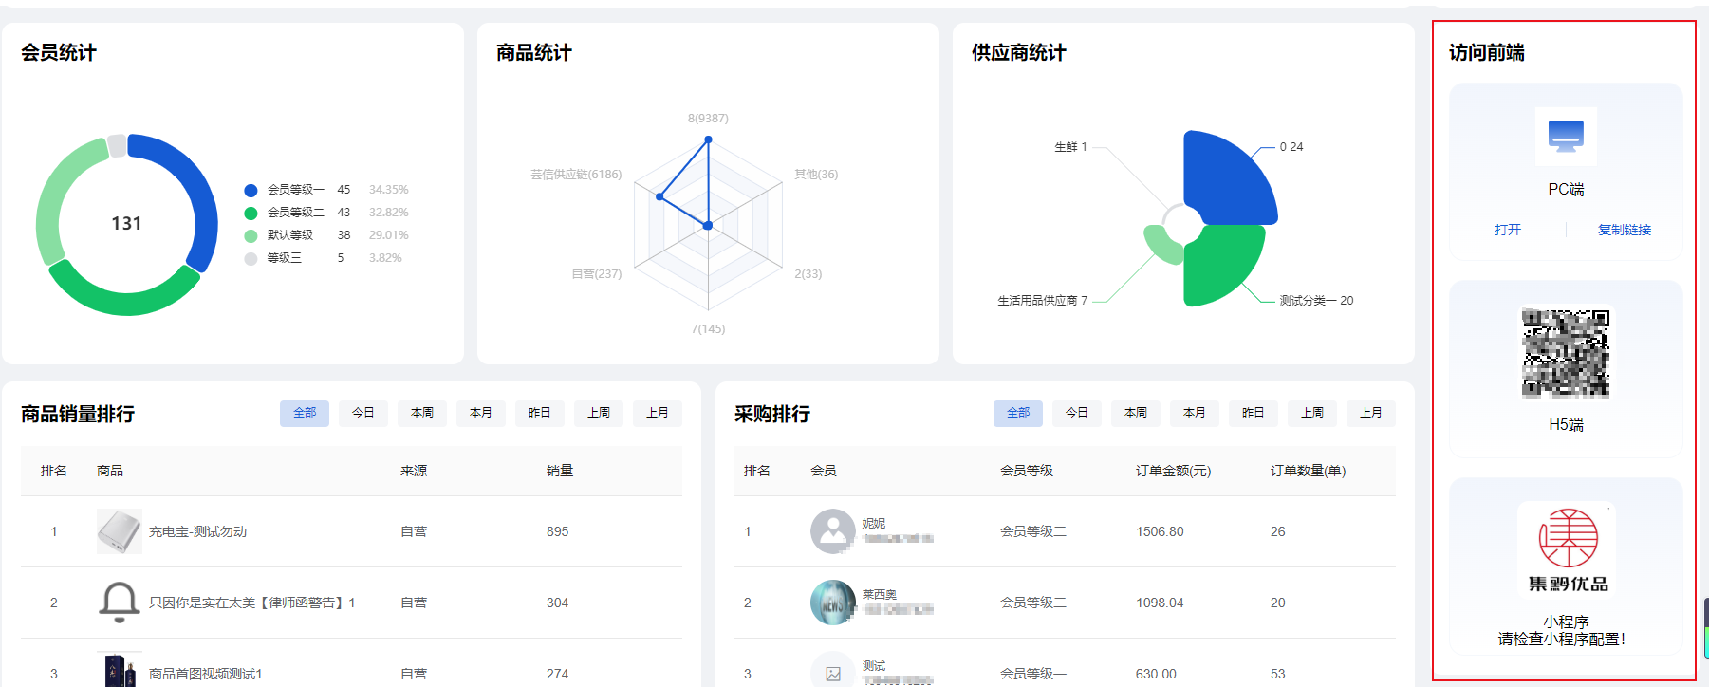Click the placeholder avatar of member 测试
Viewport: 1709px width, 687px height.
[x=832, y=673]
